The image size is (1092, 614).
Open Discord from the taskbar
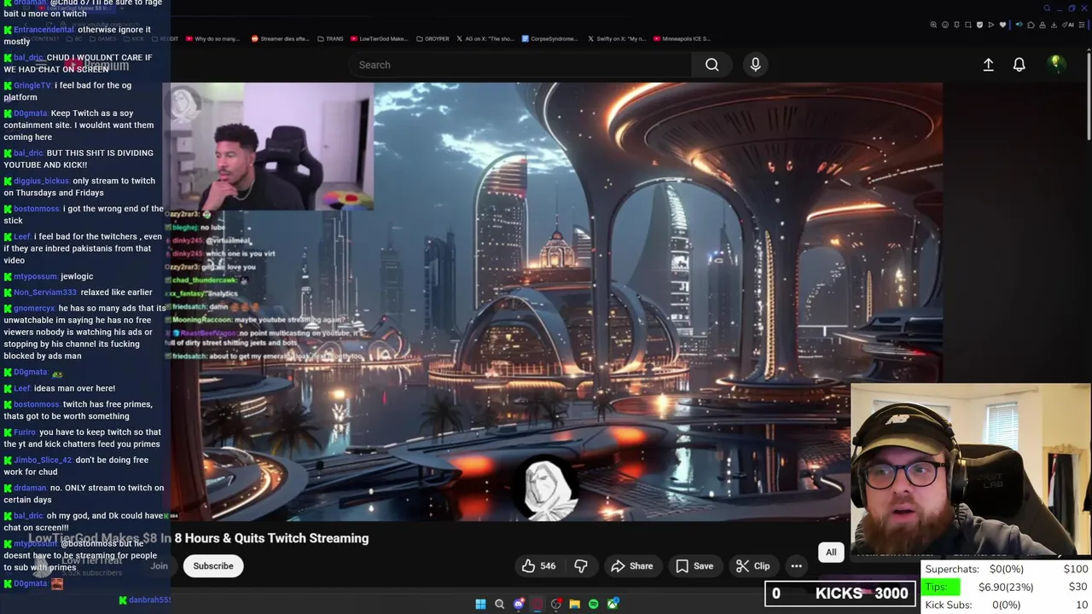[519, 605]
